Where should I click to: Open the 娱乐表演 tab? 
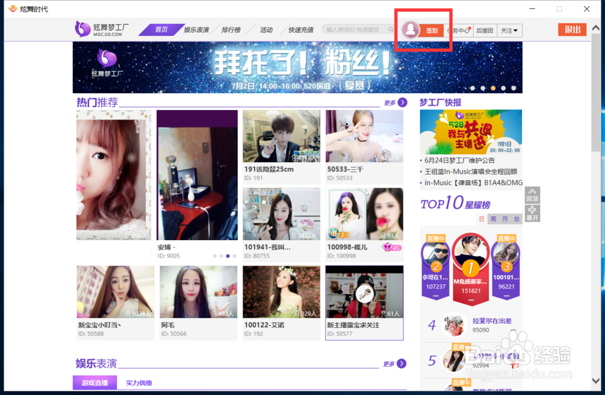(x=197, y=30)
